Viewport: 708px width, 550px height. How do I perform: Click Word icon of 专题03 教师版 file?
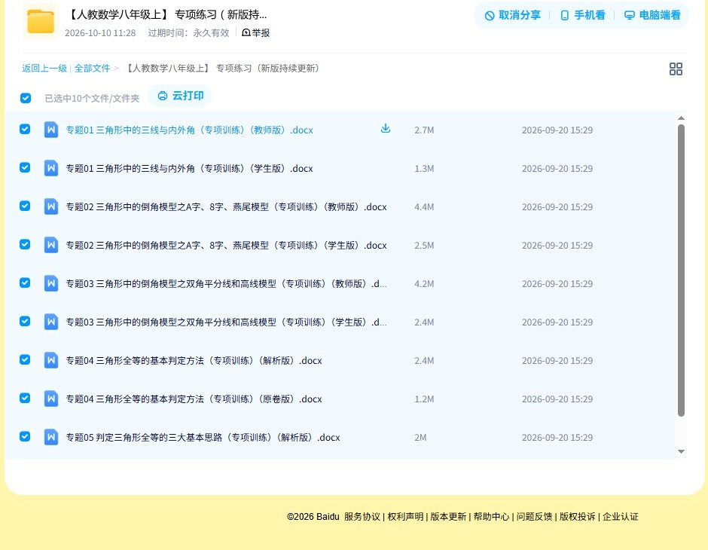(x=51, y=283)
